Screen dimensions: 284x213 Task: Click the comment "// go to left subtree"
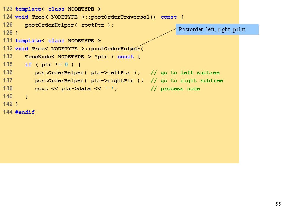pyautogui.click(x=185, y=73)
